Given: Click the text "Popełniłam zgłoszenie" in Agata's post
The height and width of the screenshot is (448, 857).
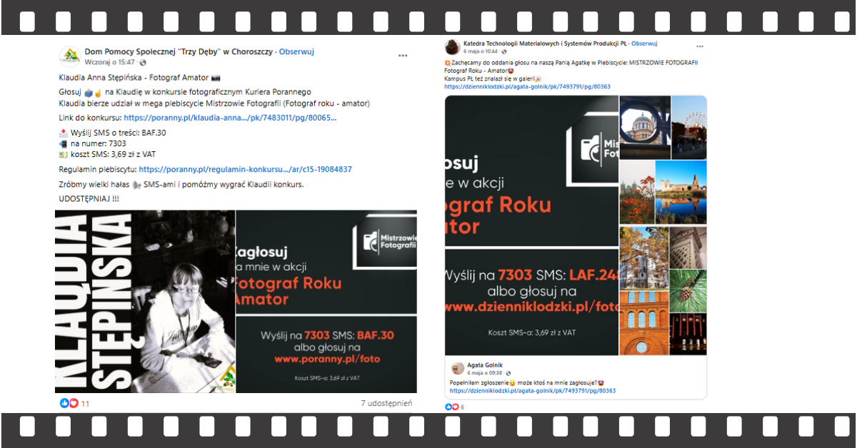Looking at the screenshot, I should (x=478, y=383).
